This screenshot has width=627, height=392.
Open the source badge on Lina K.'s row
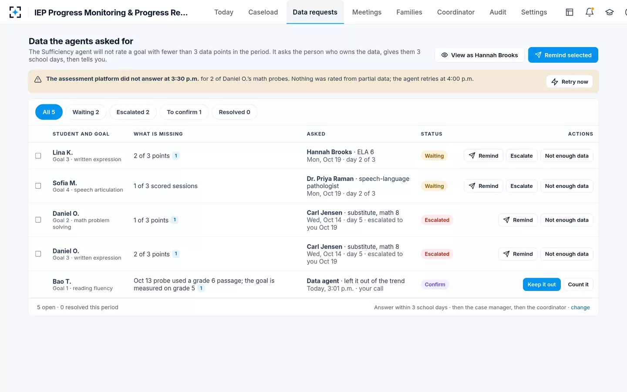click(x=176, y=155)
